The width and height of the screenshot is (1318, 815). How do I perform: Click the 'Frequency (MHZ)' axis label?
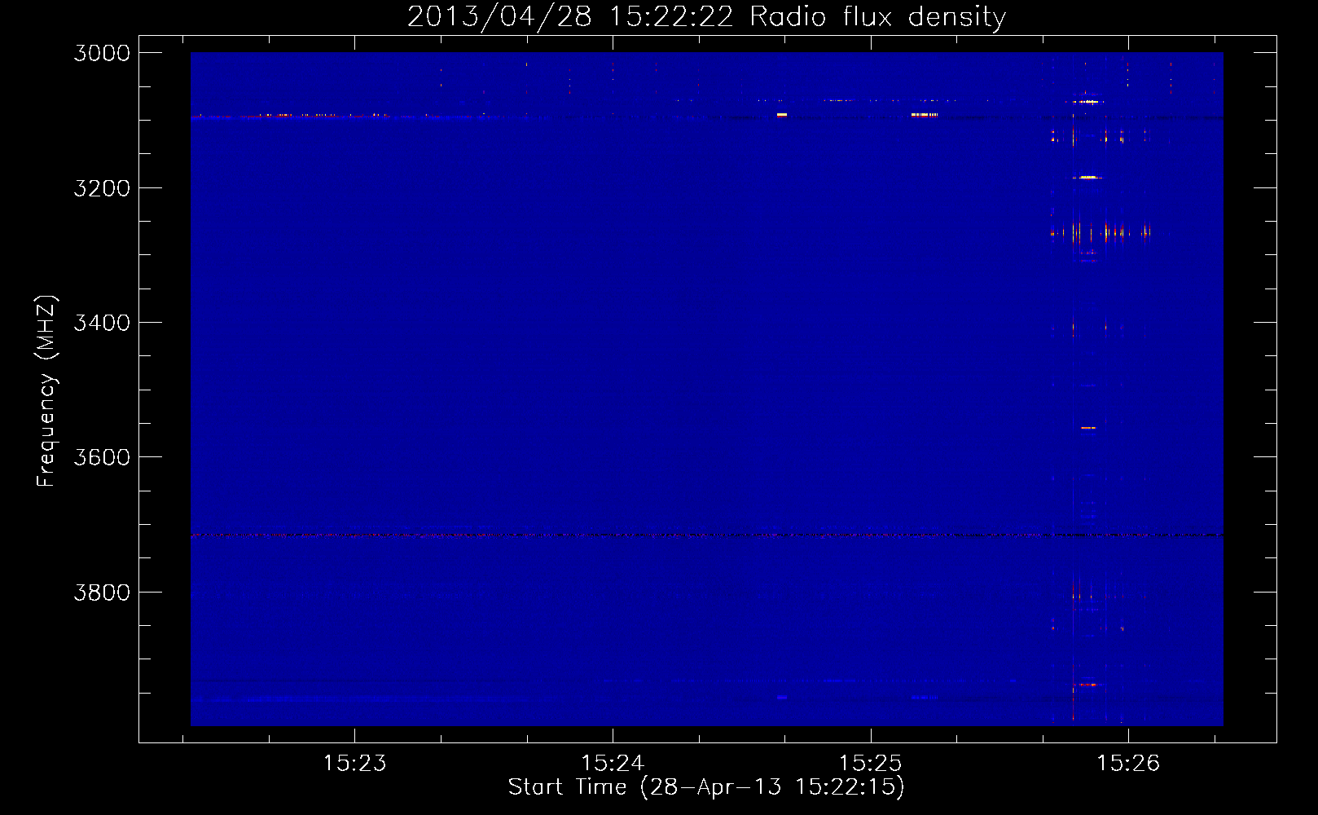tap(46, 391)
